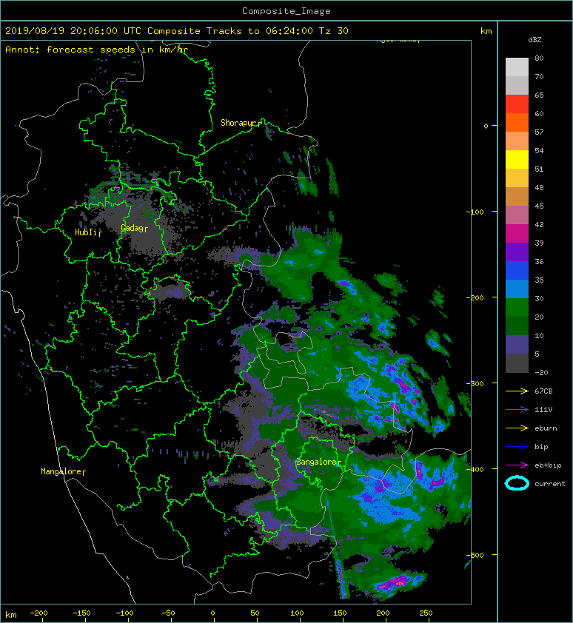
Task: Click the 'km' label in header row
Action: 486,31
